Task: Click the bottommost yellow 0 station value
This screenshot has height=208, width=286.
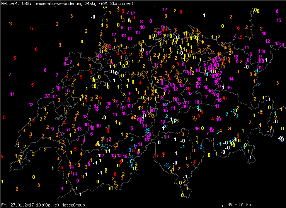Action: click(182, 195)
